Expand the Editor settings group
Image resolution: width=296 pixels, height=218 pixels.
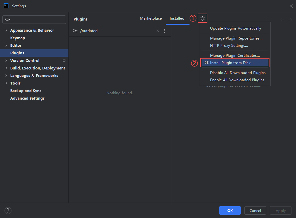pos(6,45)
